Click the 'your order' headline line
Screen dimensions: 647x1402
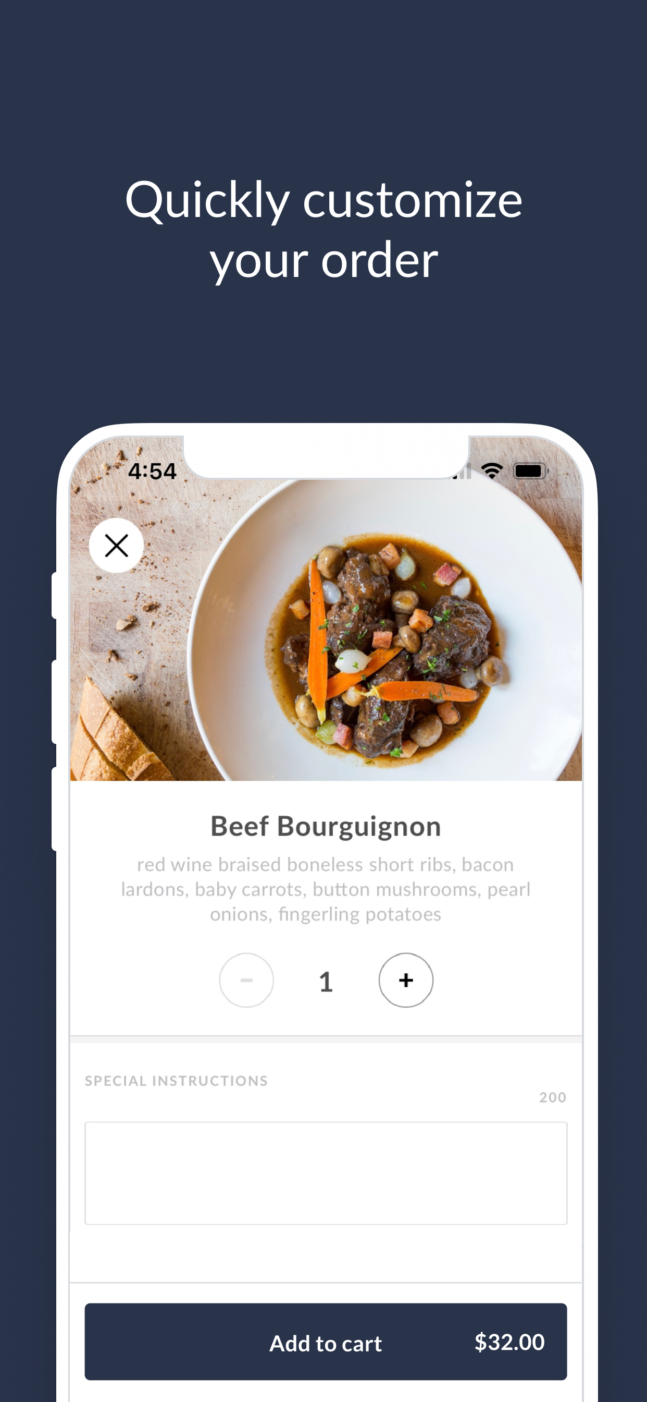[323, 261]
